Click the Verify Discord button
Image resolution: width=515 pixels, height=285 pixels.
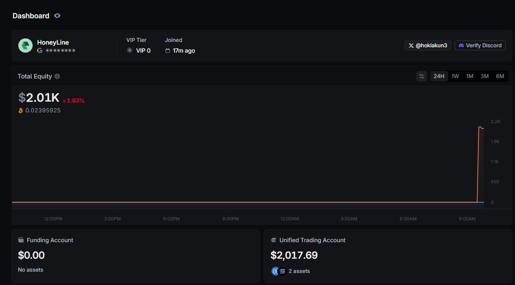(x=480, y=45)
